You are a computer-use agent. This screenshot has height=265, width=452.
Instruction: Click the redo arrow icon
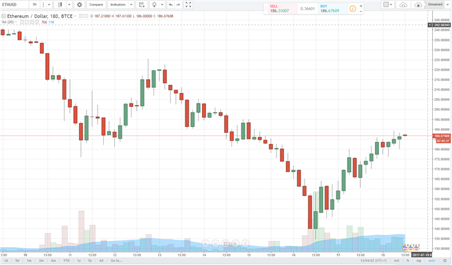click(178, 5)
